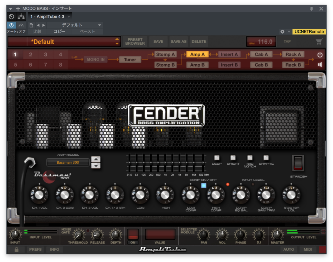Open the デフォルト preset dropdown

pos(74,25)
